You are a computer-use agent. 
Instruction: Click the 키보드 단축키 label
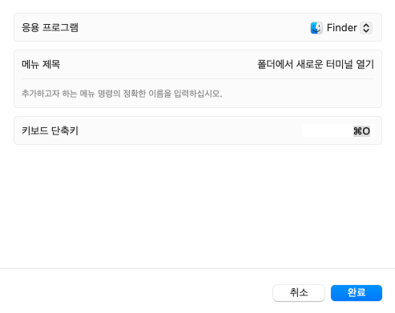pyautogui.click(x=50, y=130)
